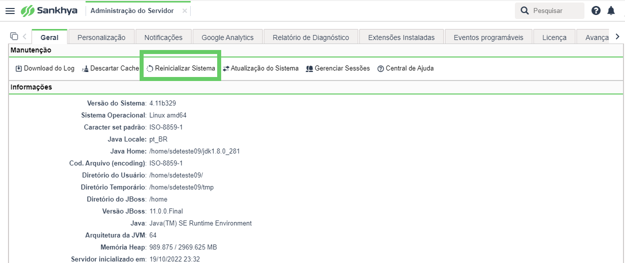Click Descartar Cache
The height and width of the screenshot is (263, 625).
[x=110, y=68]
